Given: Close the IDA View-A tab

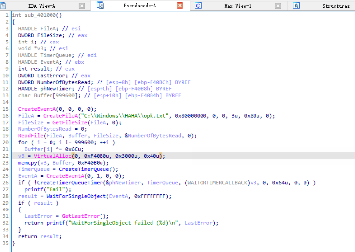Looking at the screenshot, I should (x=82, y=6).
